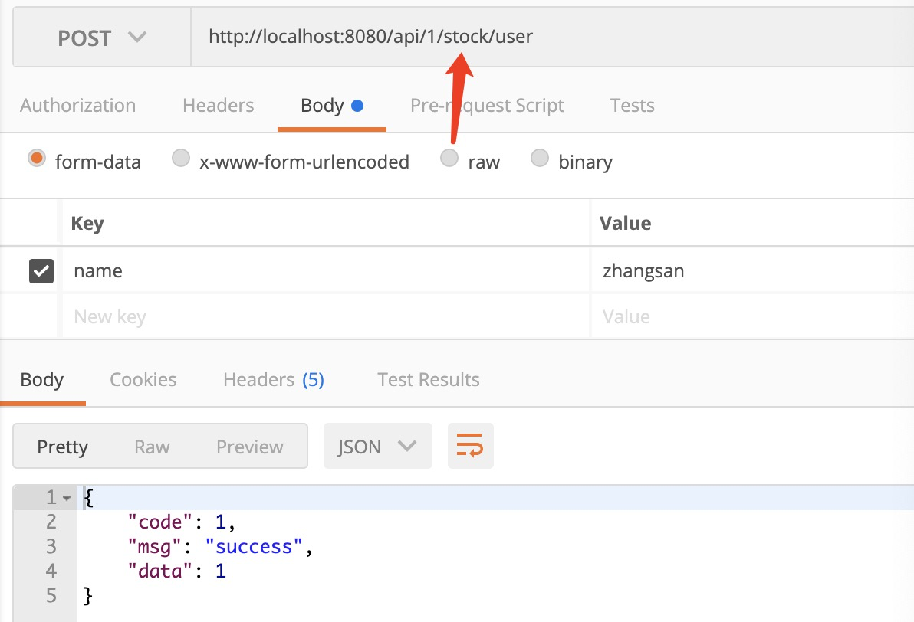Uncheck the name key row checkbox

click(41, 270)
